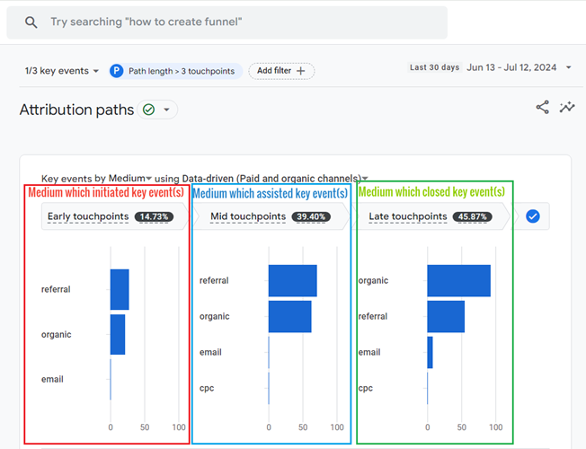Open the Last 30 days date range picker
Image resolution: width=586 pixels, height=449 pixels.
click(490, 67)
